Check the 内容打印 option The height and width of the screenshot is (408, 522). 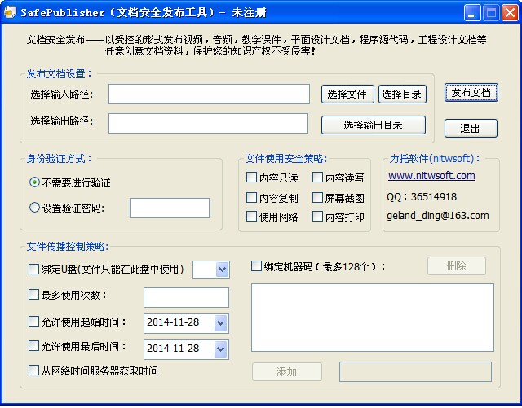click(x=317, y=217)
